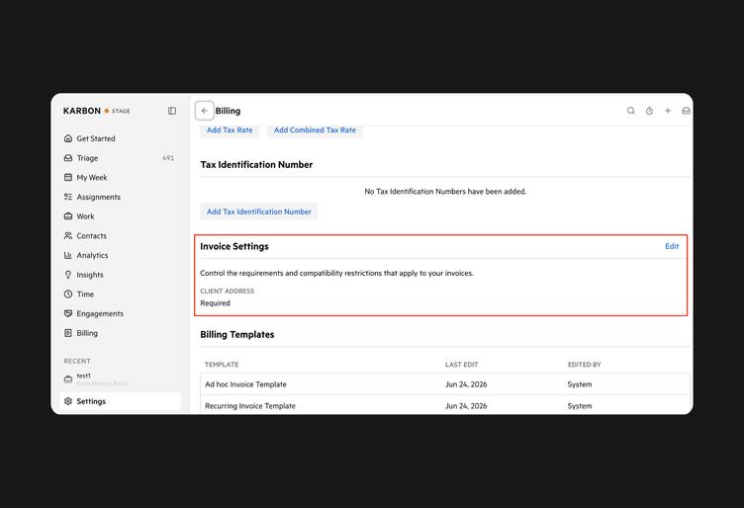Screen dimensions: 744x508
Task: Collapse the sidebar panel icon
Action: 172,111
